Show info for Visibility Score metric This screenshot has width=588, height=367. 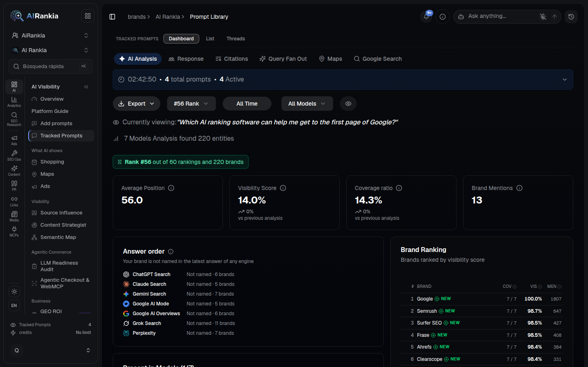(283, 188)
